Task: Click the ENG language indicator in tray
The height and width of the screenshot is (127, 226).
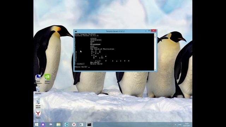Action: coord(180,125)
